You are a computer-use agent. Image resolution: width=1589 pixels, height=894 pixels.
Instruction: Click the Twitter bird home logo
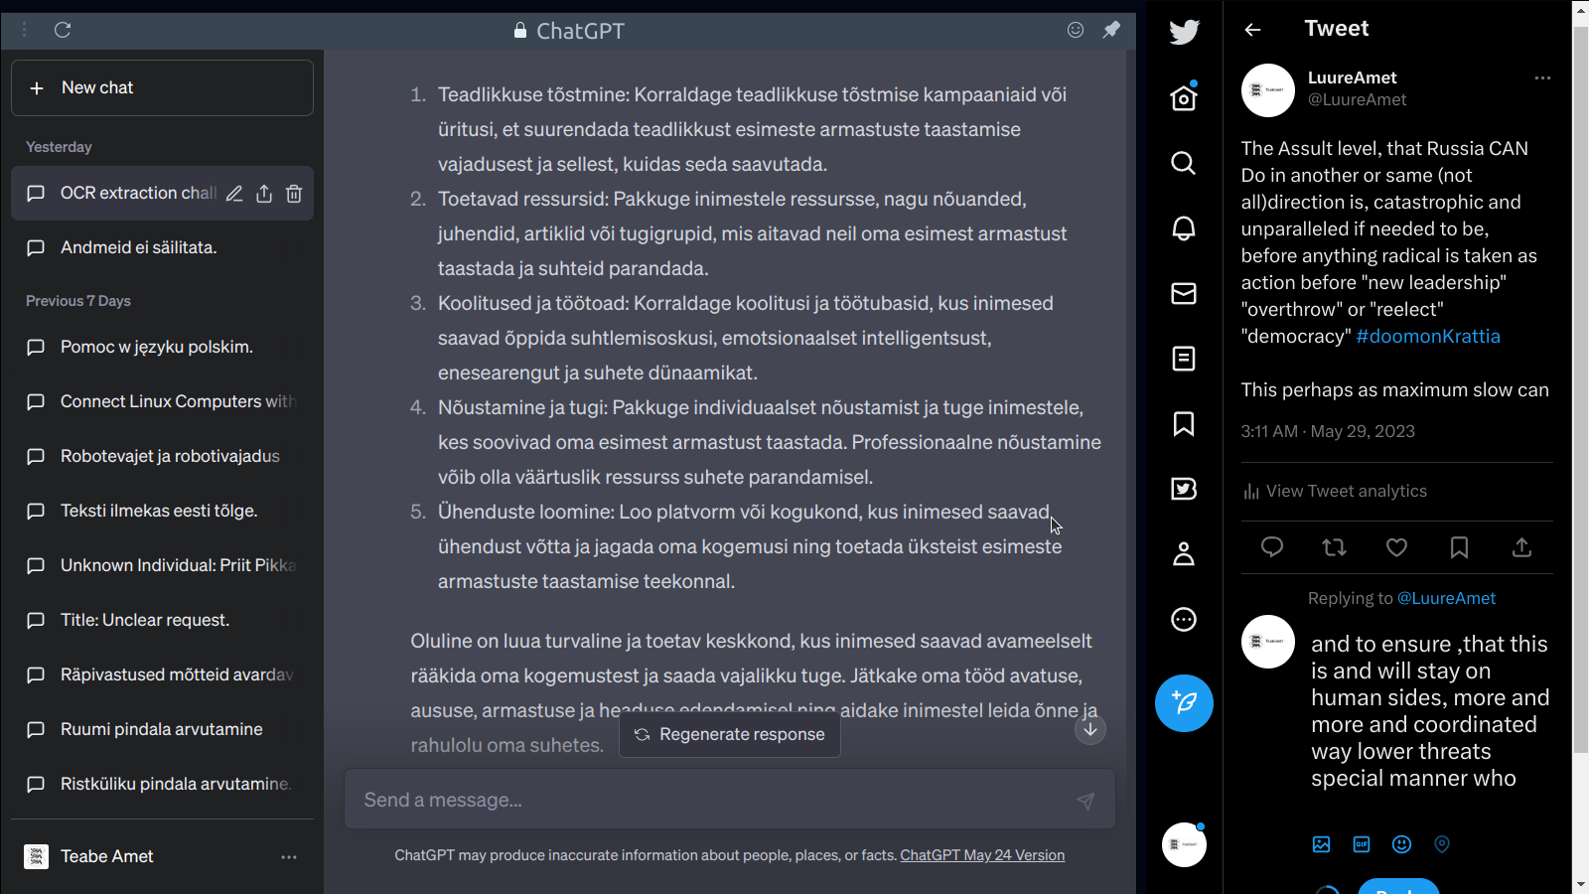1184,32
